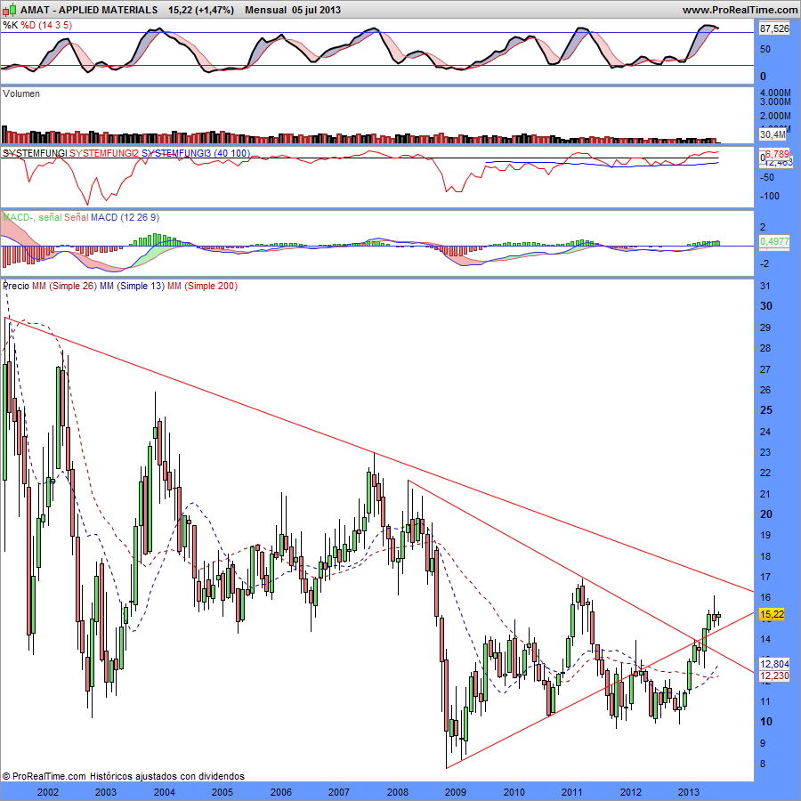801x801 pixels.
Task: Click the 2004 year on time axis
Action: coord(165,792)
